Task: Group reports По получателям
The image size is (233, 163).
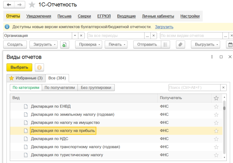Action: click(60, 88)
